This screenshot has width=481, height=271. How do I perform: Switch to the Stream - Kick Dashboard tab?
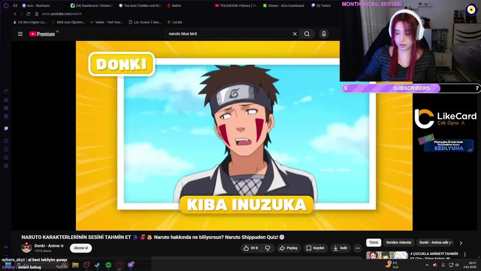tap(284, 6)
